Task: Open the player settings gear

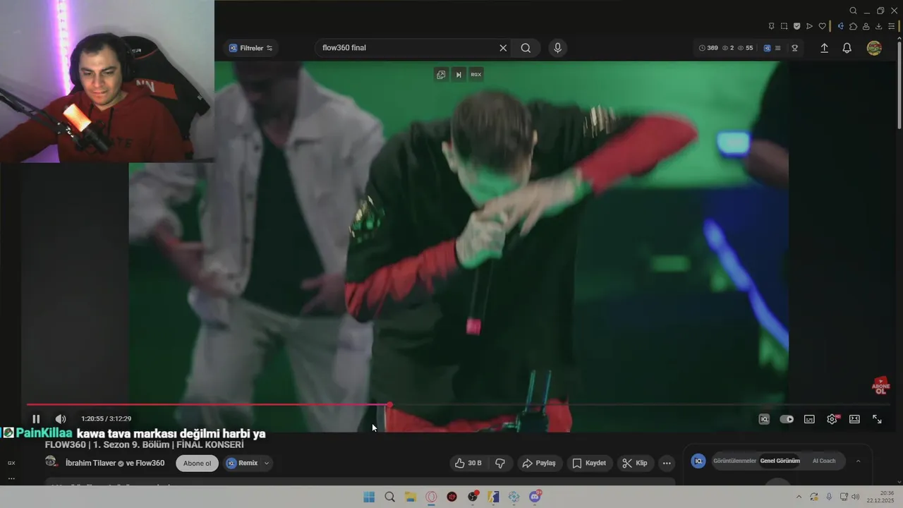Action: [x=832, y=419]
